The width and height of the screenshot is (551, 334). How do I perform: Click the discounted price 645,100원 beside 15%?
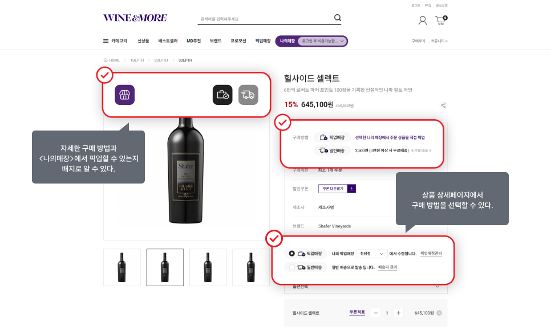[317, 105]
